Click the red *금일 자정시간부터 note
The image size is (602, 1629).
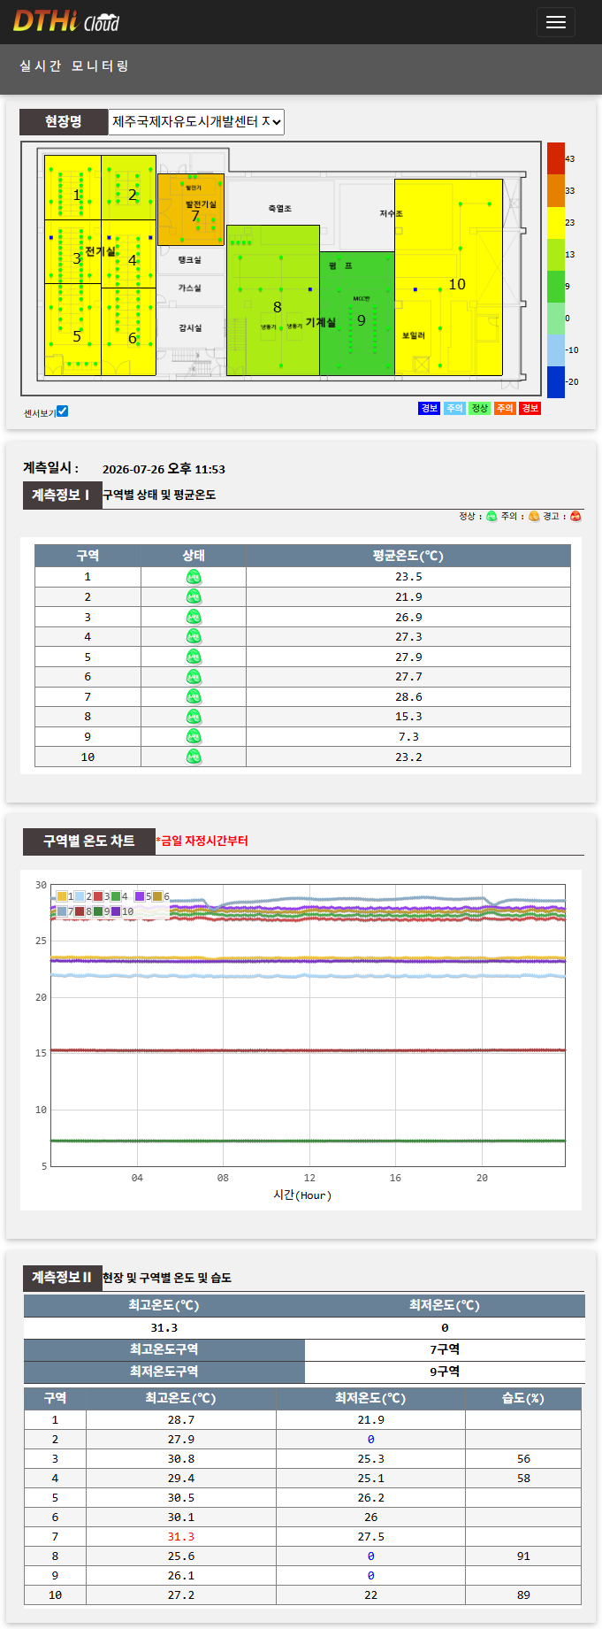(202, 841)
